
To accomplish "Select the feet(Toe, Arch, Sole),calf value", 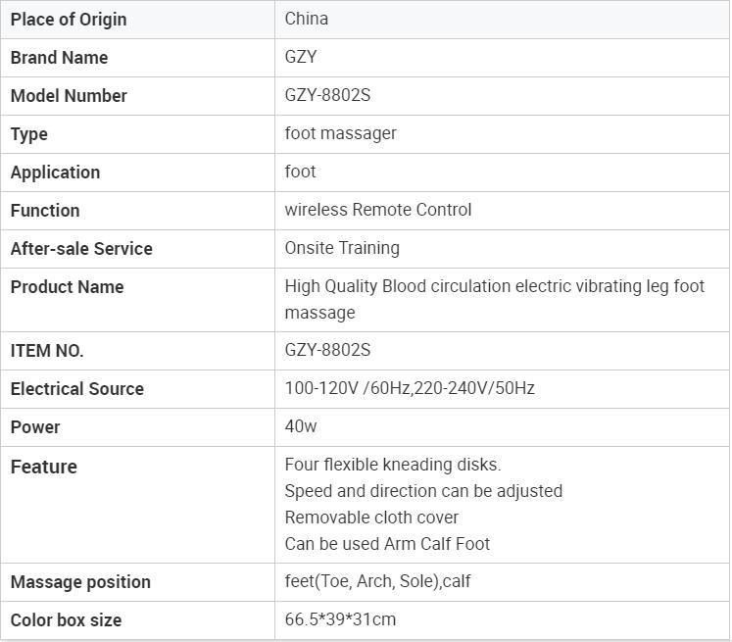I will point(377,581).
